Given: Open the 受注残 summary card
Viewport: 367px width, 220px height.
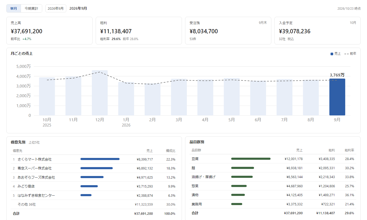Looking at the screenshot, I should tap(228, 31).
